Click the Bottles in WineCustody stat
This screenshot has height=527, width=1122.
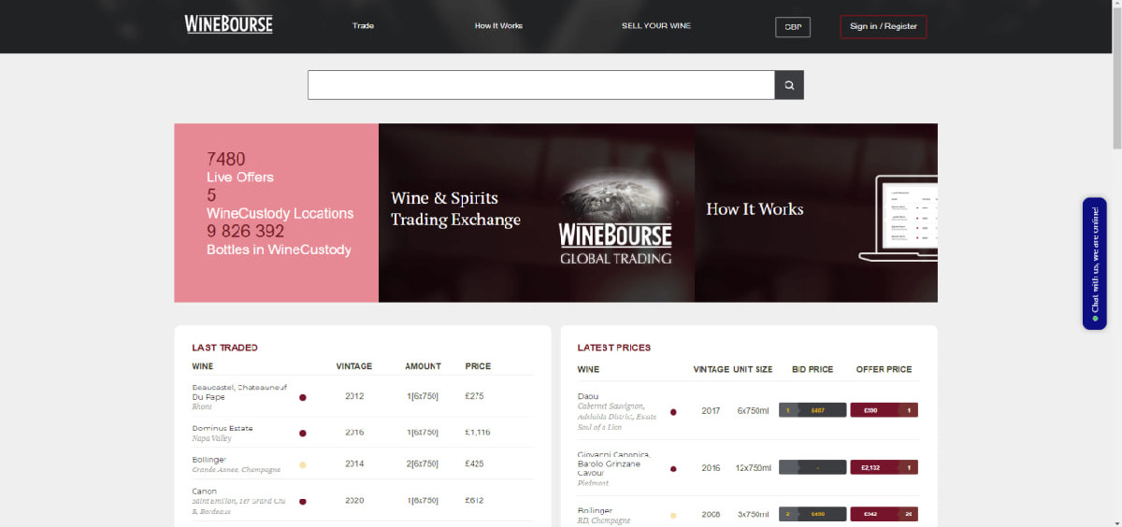pos(279,240)
